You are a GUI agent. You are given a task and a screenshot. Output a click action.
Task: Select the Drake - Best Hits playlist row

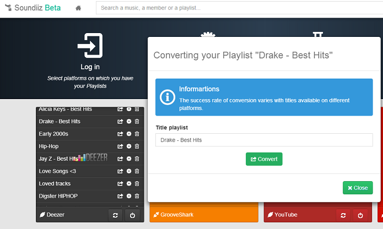[90, 122]
